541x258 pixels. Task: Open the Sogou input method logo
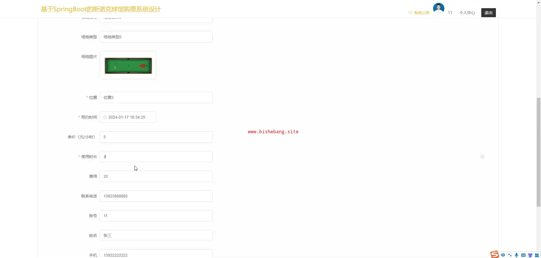coord(495,254)
